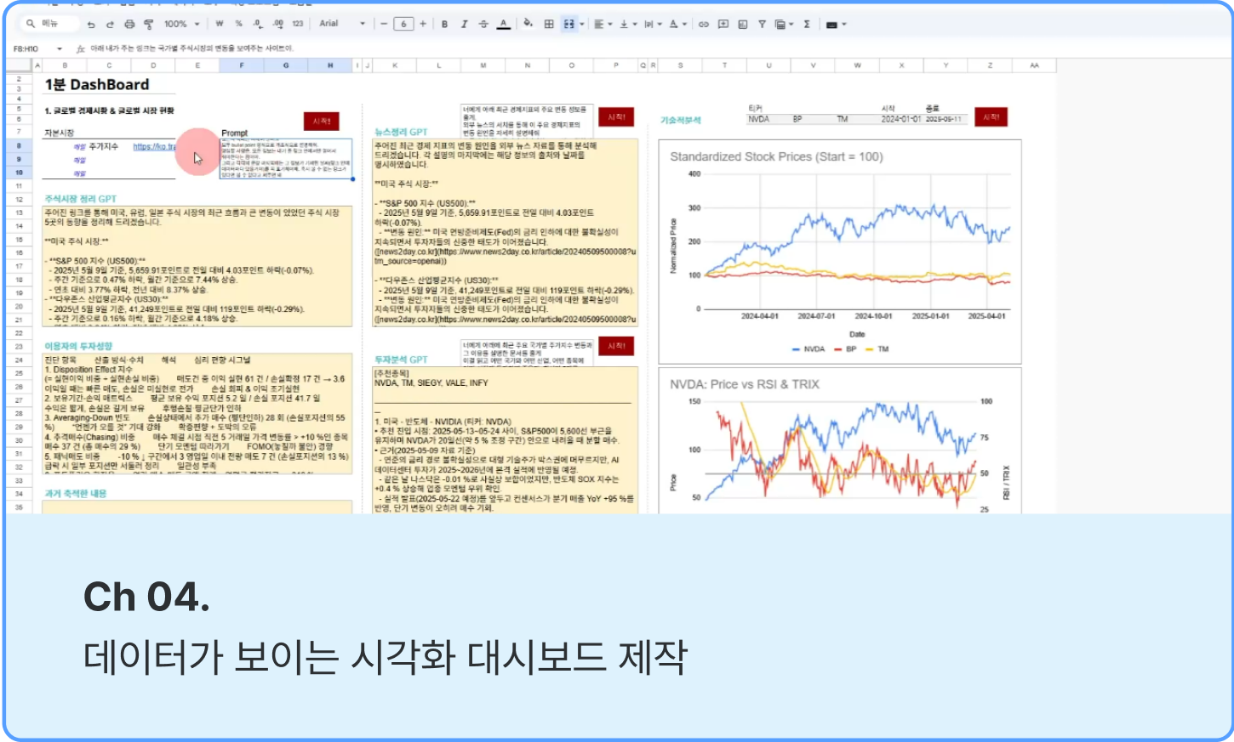Open horizontal align dropdown

(x=603, y=24)
